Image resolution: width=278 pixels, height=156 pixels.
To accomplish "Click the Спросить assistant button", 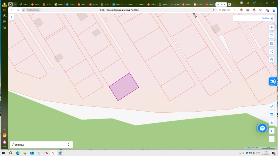I will (224, 10).
